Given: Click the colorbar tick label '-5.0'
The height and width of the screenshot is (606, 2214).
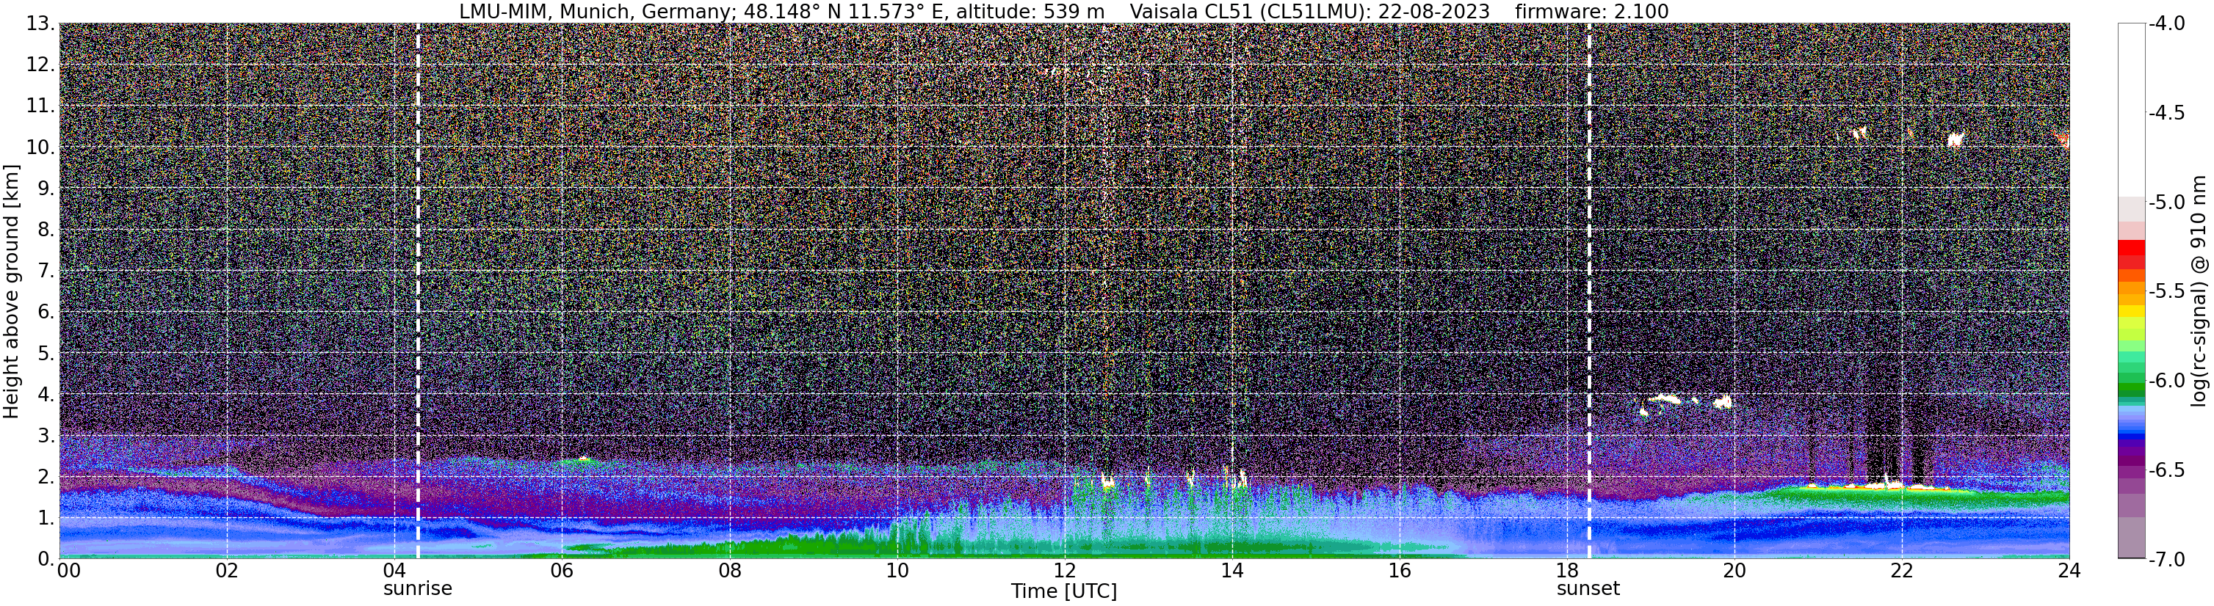Looking at the screenshot, I should pyautogui.click(x=2167, y=202).
